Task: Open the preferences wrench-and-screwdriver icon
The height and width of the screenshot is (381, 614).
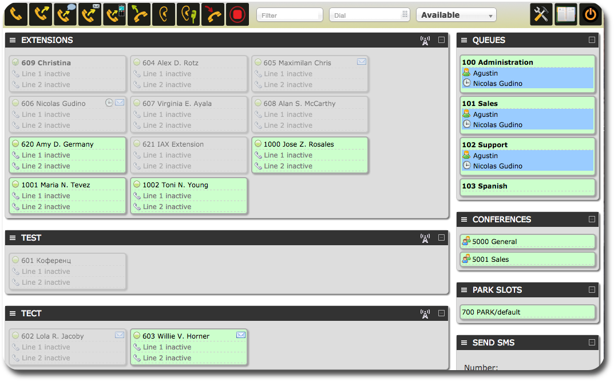Action: 541,15
